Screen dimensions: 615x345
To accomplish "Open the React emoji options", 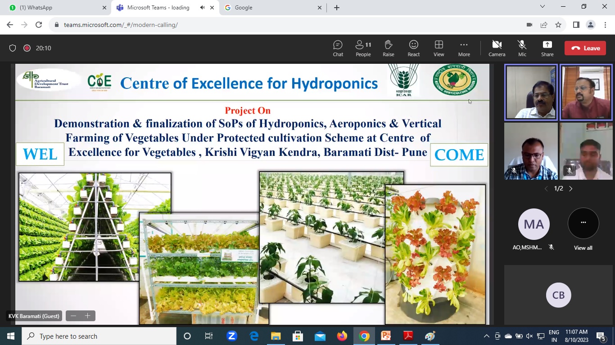I will pyautogui.click(x=413, y=48).
